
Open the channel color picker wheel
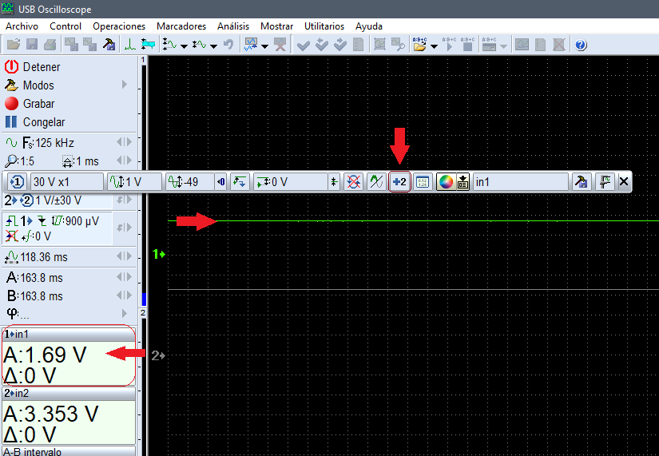tap(446, 182)
